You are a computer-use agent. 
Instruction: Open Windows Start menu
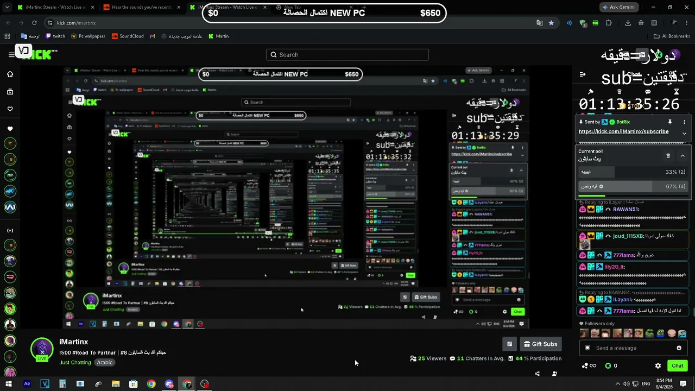tap(9, 384)
